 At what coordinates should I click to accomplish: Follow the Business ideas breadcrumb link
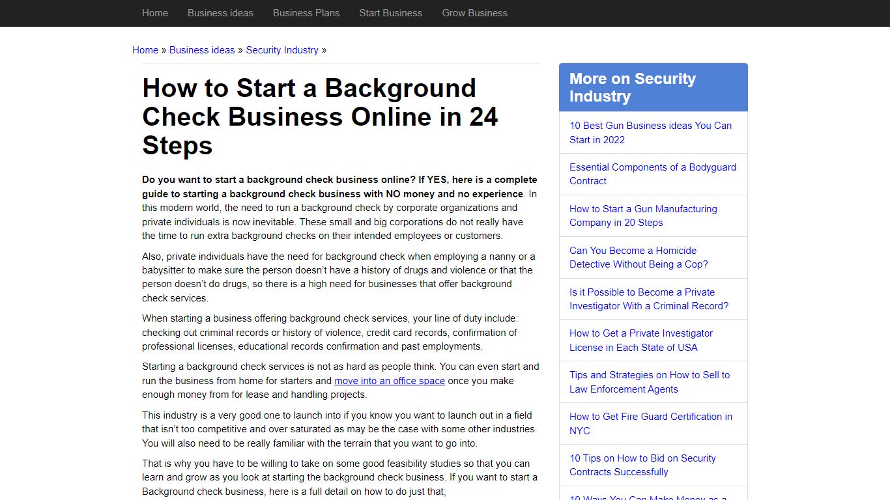(x=202, y=50)
